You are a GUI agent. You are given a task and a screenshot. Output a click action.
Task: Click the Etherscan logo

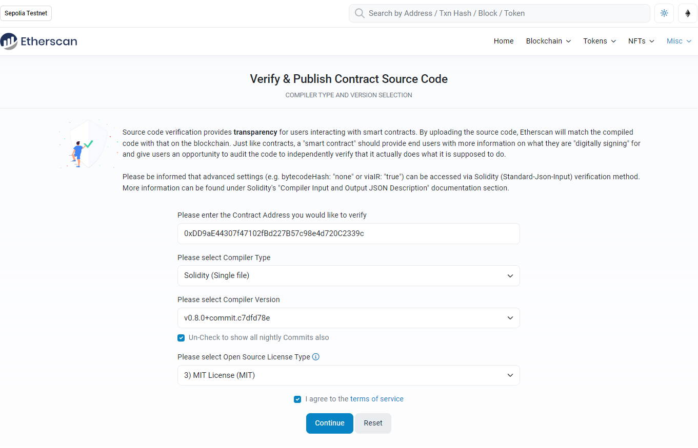pos(39,41)
